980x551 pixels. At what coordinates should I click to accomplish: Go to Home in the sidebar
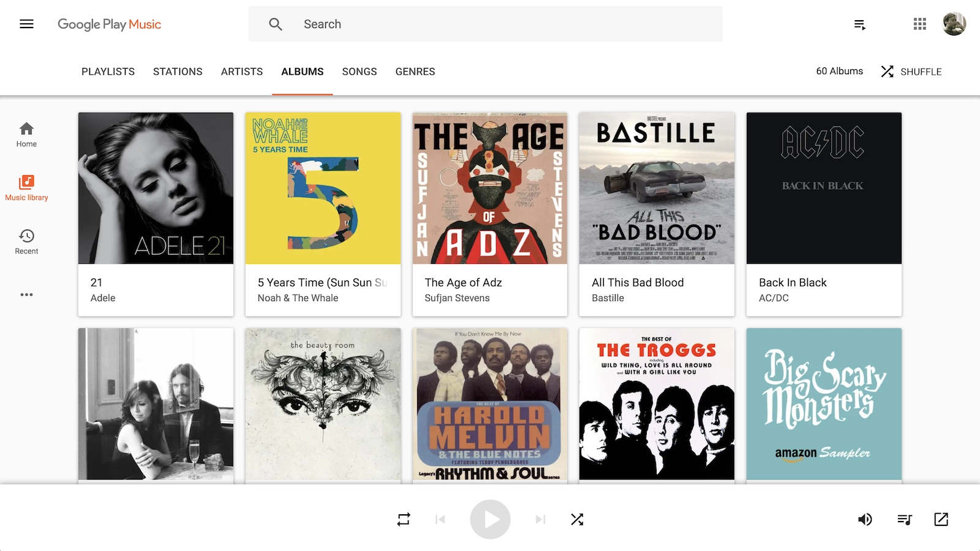pos(26,135)
